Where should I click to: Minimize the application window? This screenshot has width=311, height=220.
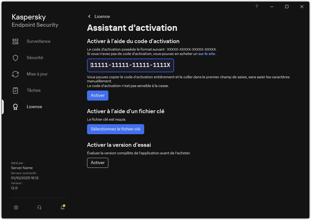click(271, 6)
